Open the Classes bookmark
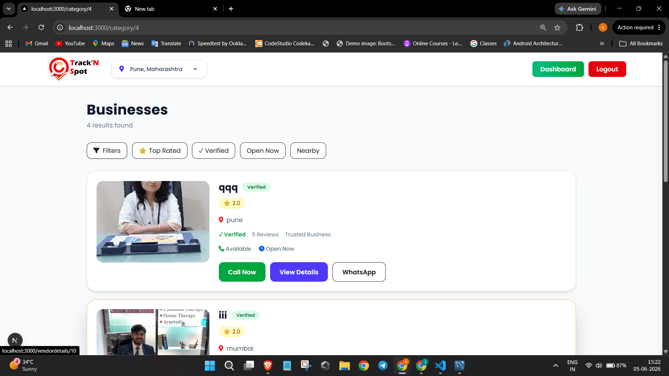Screen dimensions: 669x376 click(x=484, y=44)
